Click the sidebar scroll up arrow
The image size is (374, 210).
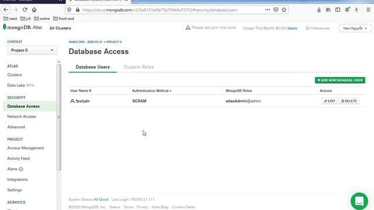[59, 62]
